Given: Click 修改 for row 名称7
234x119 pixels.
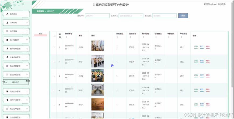Looking at the screenshot, I should 202,61.
